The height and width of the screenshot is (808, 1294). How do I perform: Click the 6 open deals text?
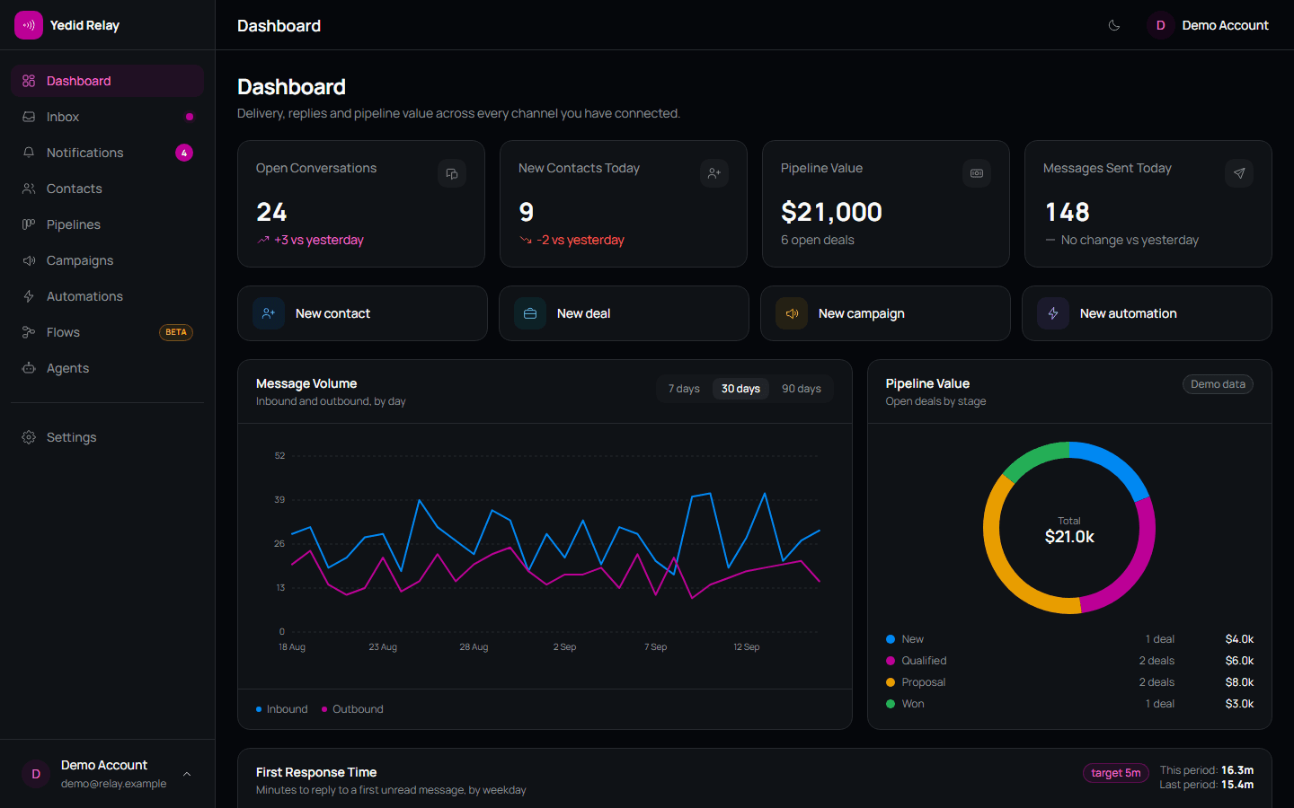click(818, 240)
